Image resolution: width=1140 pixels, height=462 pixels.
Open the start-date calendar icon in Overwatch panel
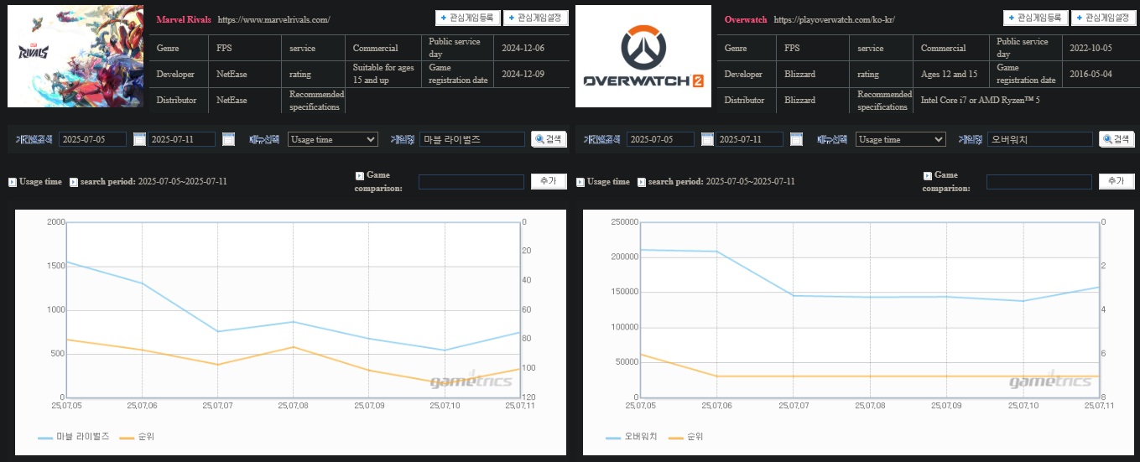pyautogui.click(x=707, y=139)
